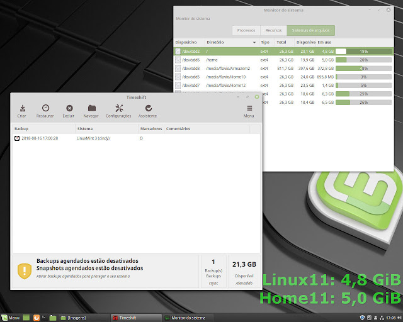403x322 pixels.
Task: Sort by the Total column header
Action: pyautogui.click(x=284, y=42)
